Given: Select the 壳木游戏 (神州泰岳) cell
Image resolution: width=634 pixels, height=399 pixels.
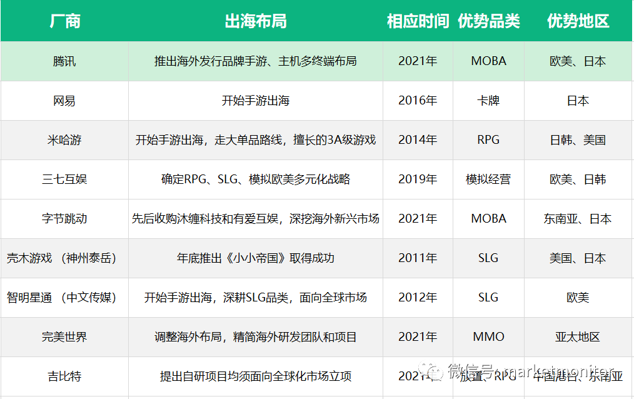Looking at the screenshot, I should click(x=64, y=258).
